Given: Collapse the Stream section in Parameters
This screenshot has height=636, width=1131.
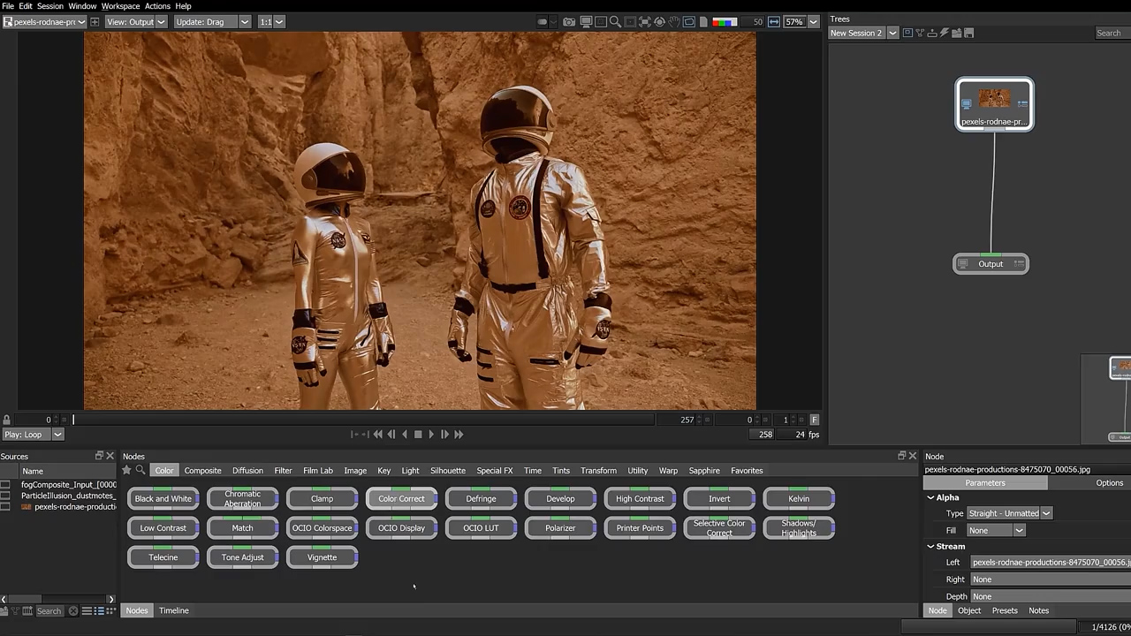Looking at the screenshot, I should [x=930, y=547].
